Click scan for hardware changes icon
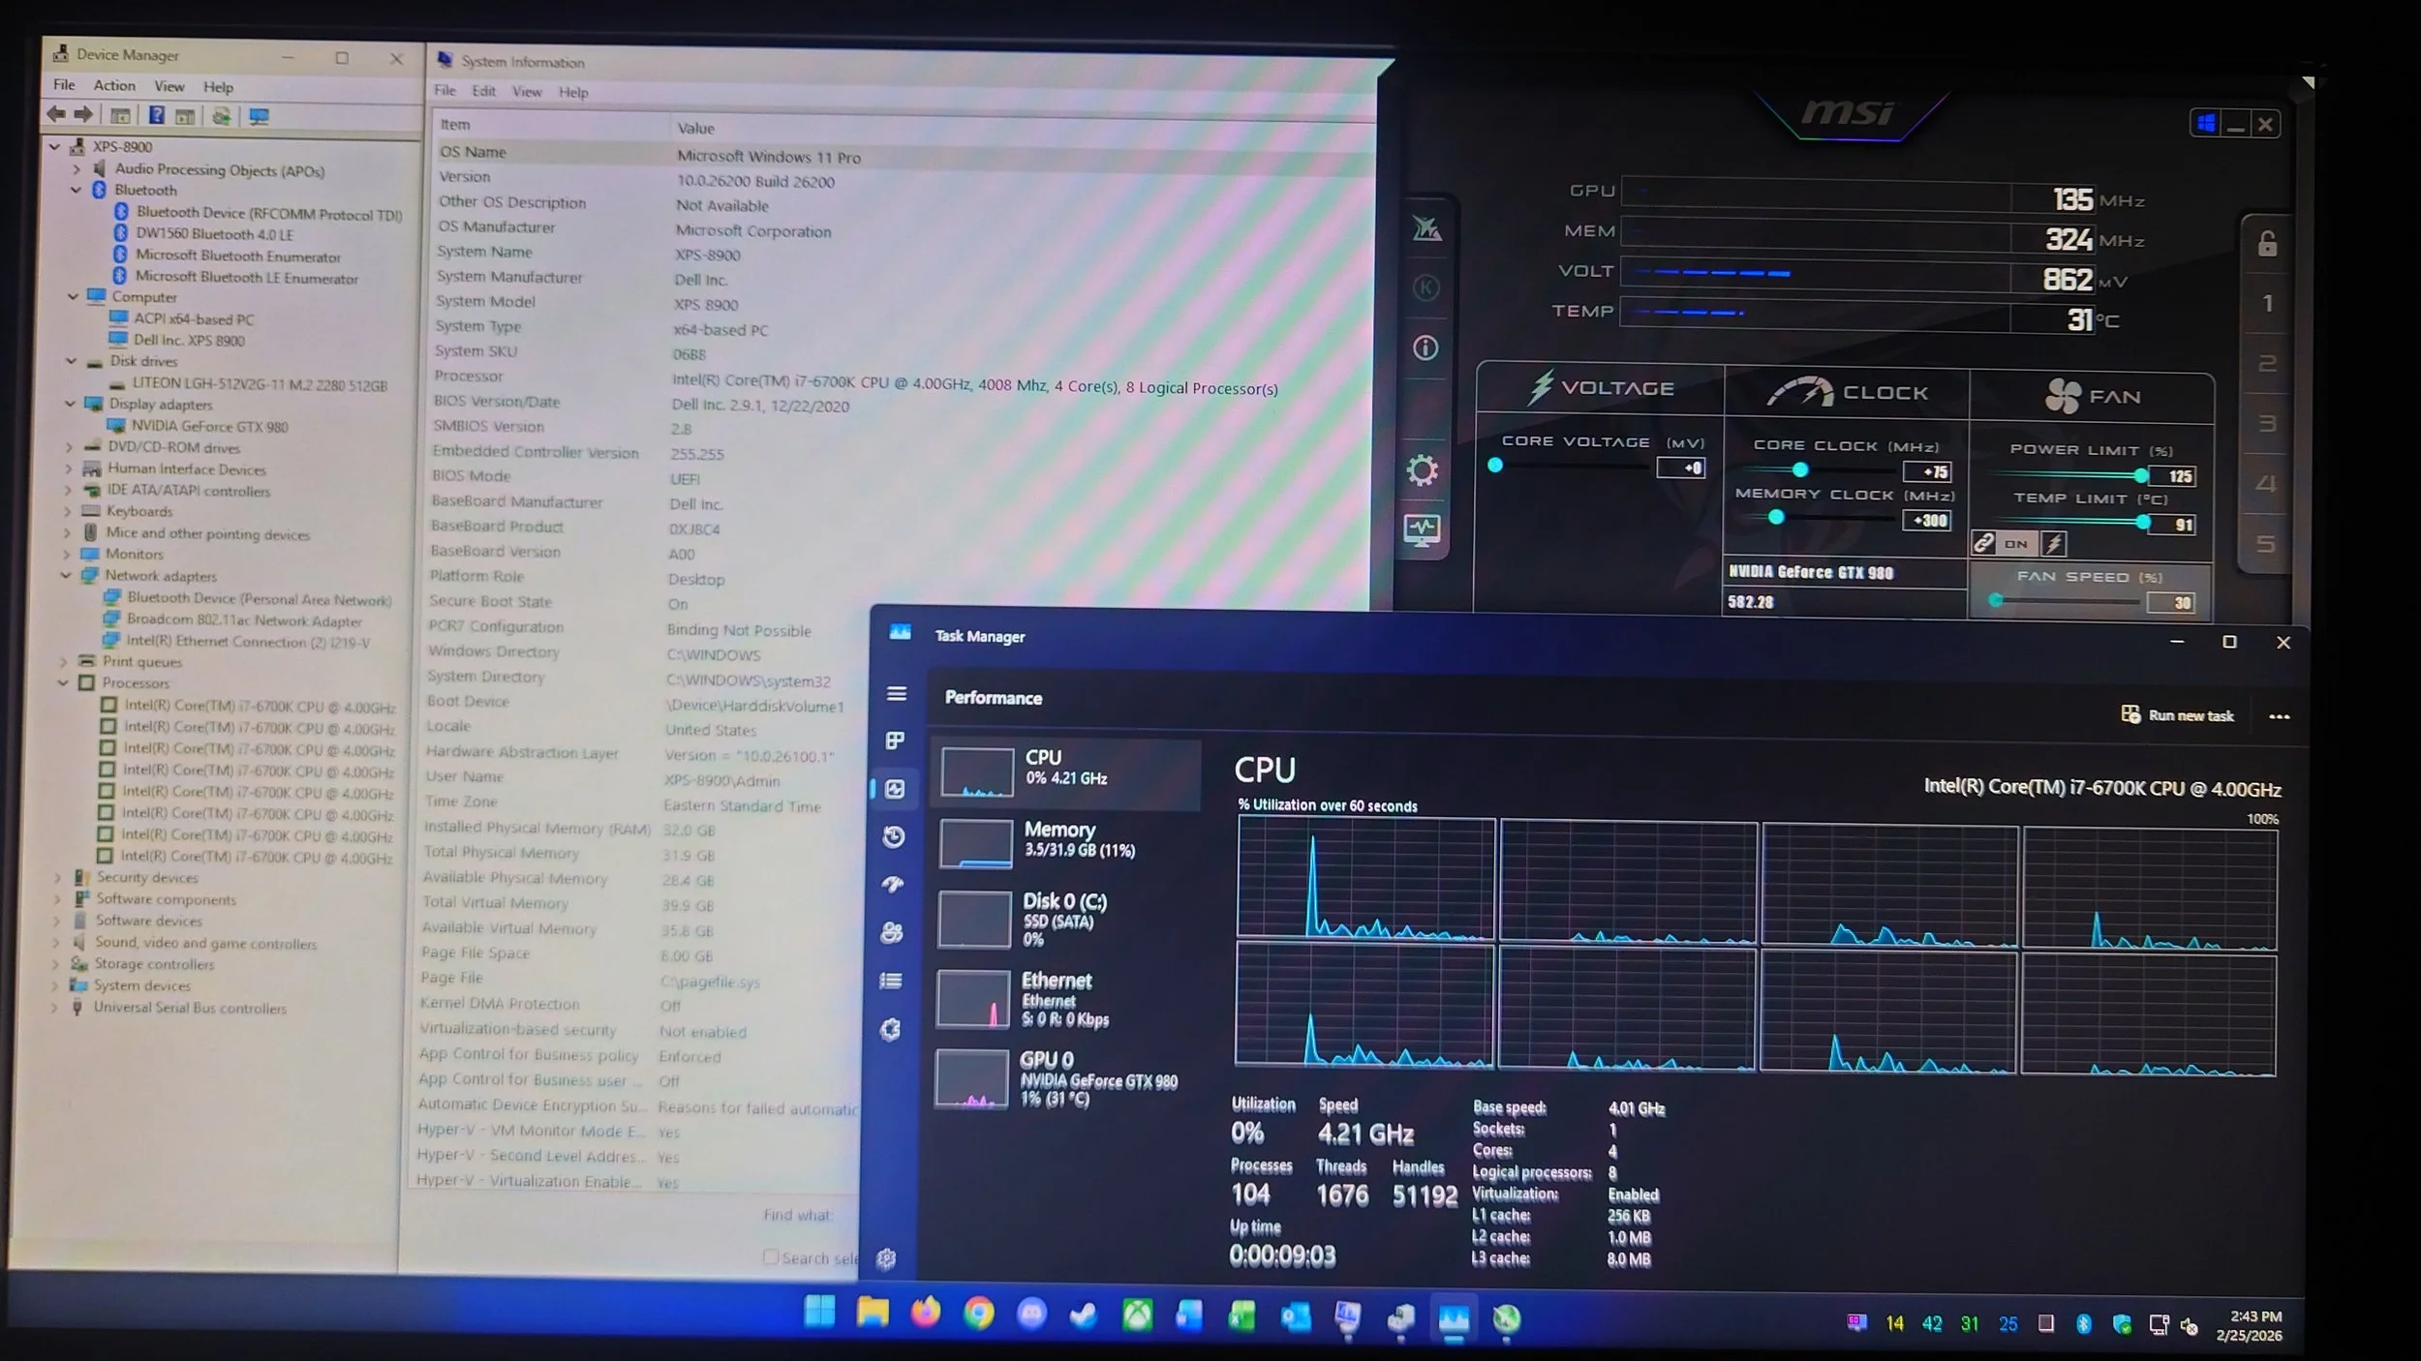2421x1361 pixels. [x=259, y=117]
